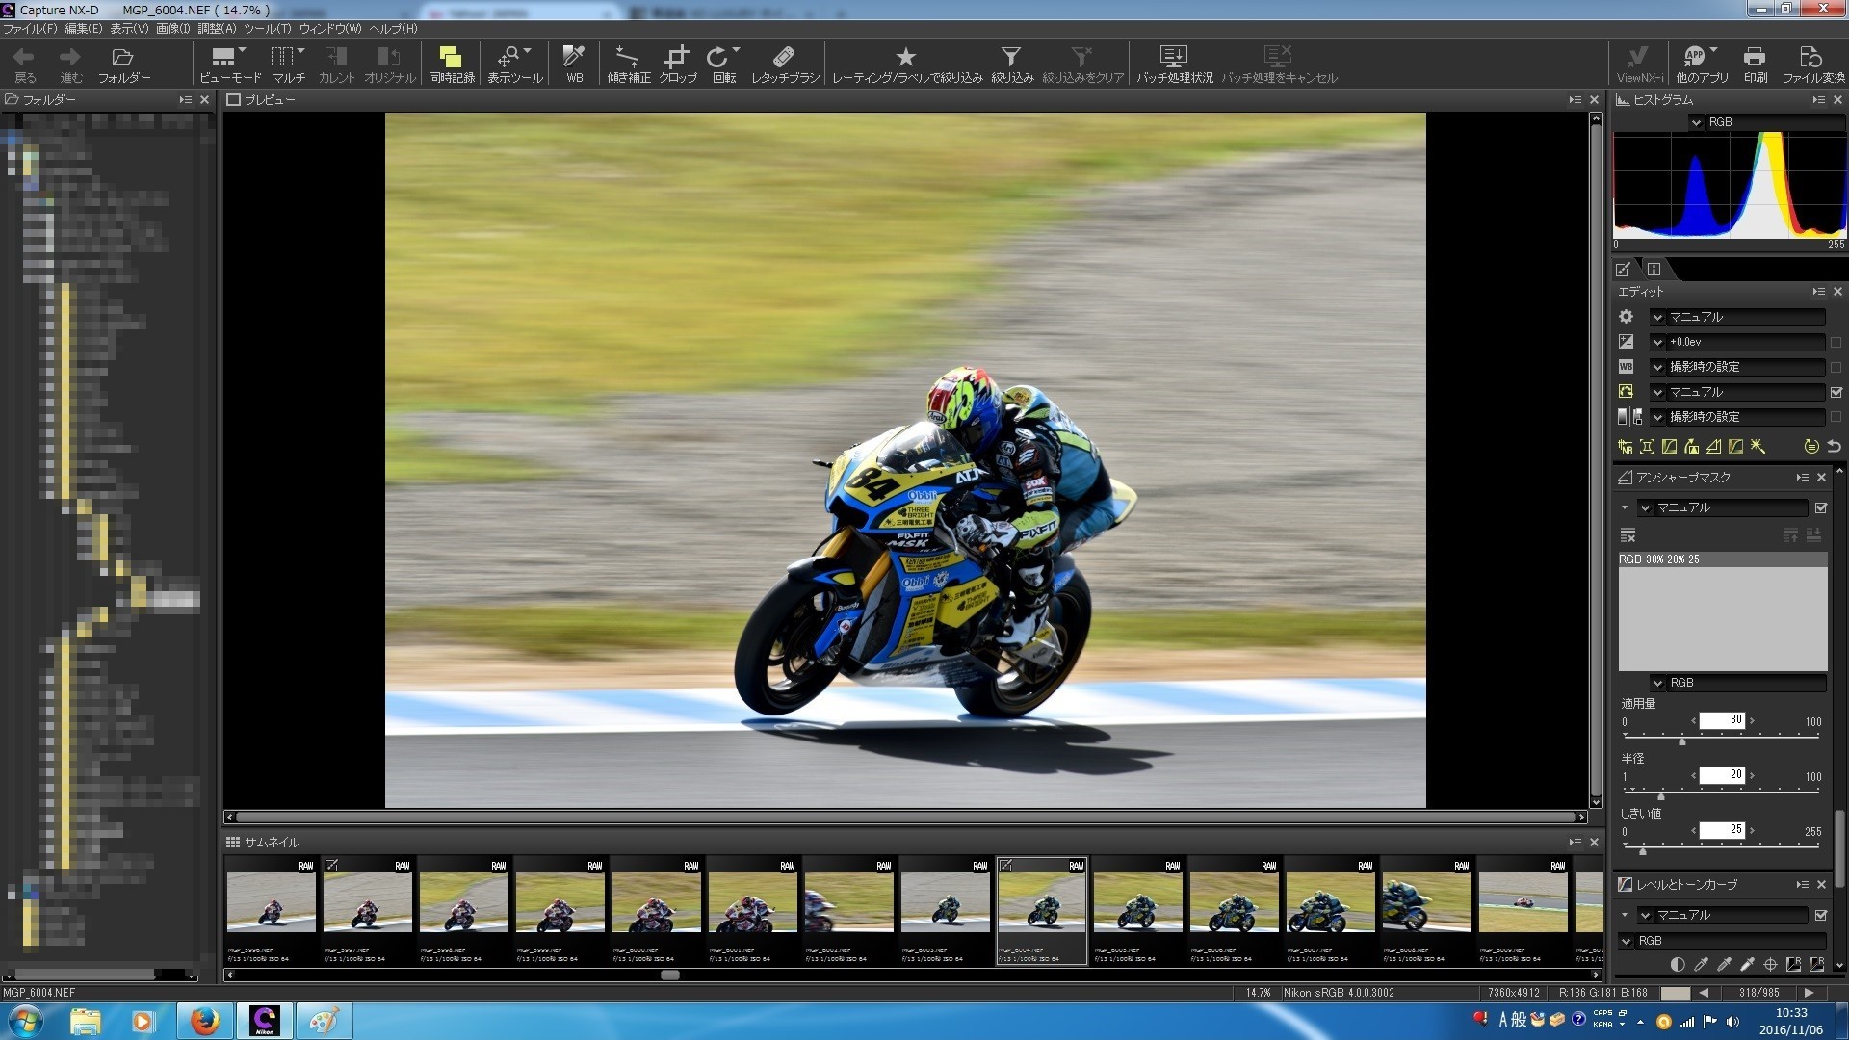Open the ヘルプ(H) menu

(393, 29)
